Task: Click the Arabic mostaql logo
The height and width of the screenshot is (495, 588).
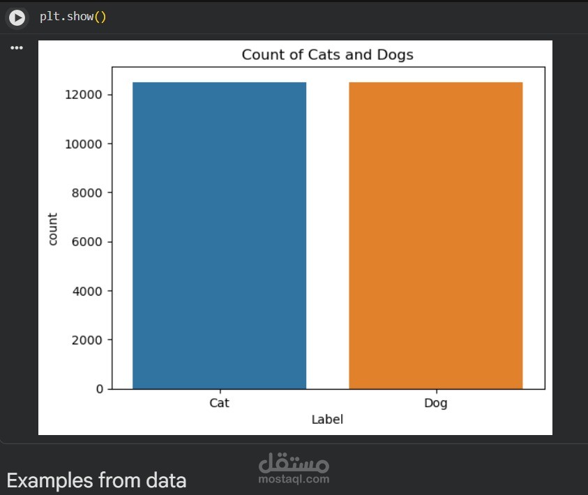Action: [293, 462]
